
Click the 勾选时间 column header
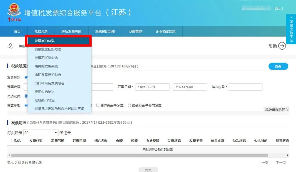(261, 141)
